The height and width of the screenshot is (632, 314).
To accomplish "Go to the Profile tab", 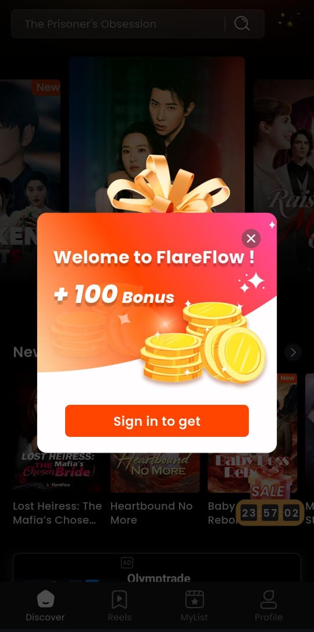I will tap(269, 606).
